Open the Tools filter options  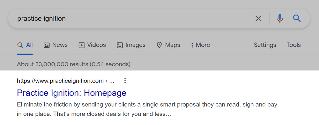point(293,45)
